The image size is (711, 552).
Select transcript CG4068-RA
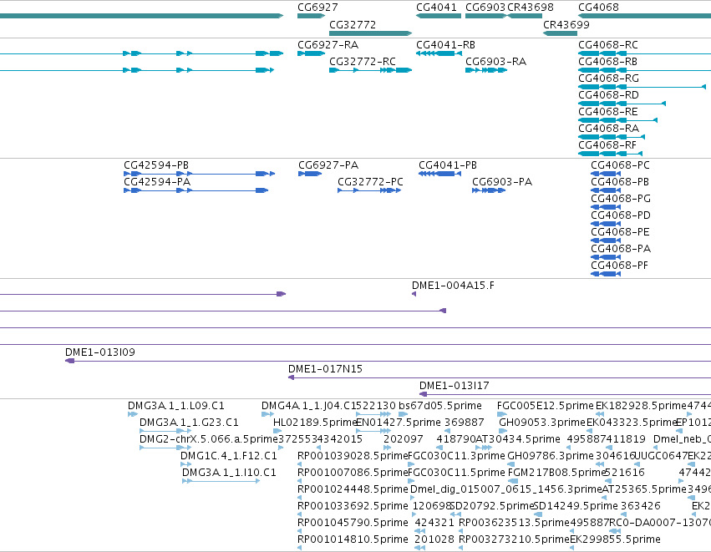pos(612,137)
